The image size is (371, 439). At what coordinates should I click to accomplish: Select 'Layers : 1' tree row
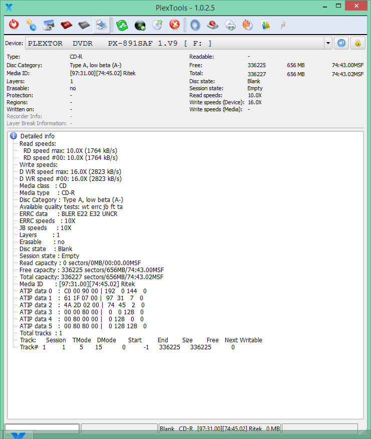pyautogui.click(x=40, y=235)
